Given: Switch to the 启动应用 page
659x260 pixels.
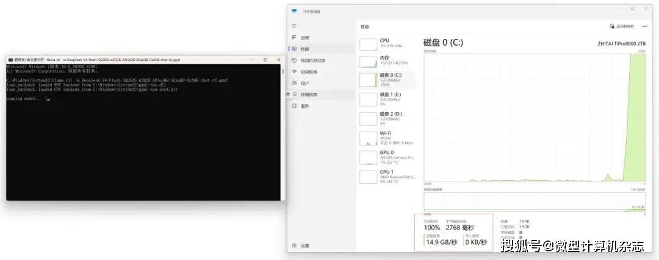Looking at the screenshot, I should pos(322,72).
